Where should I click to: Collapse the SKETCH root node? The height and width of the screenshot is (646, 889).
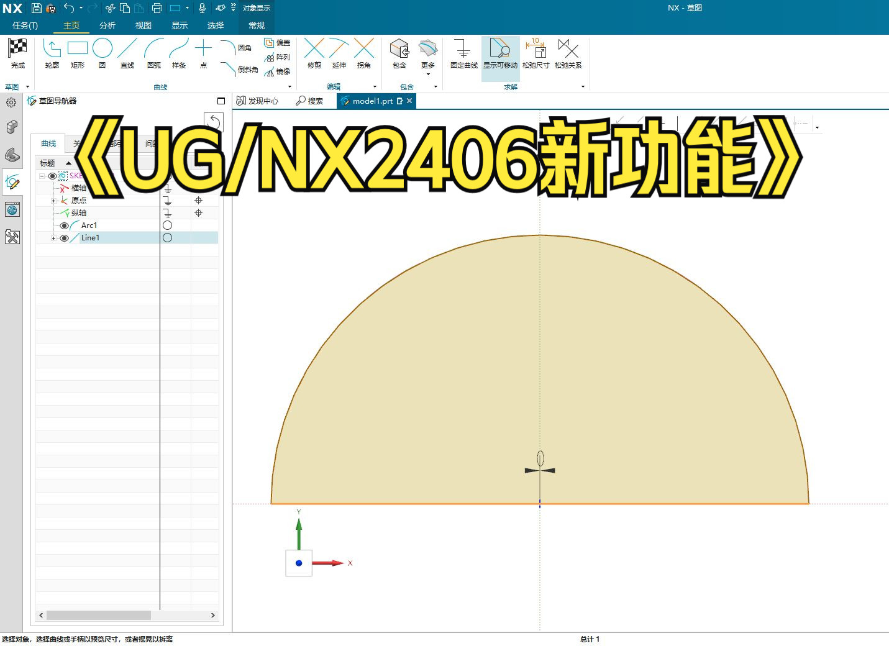tap(40, 176)
